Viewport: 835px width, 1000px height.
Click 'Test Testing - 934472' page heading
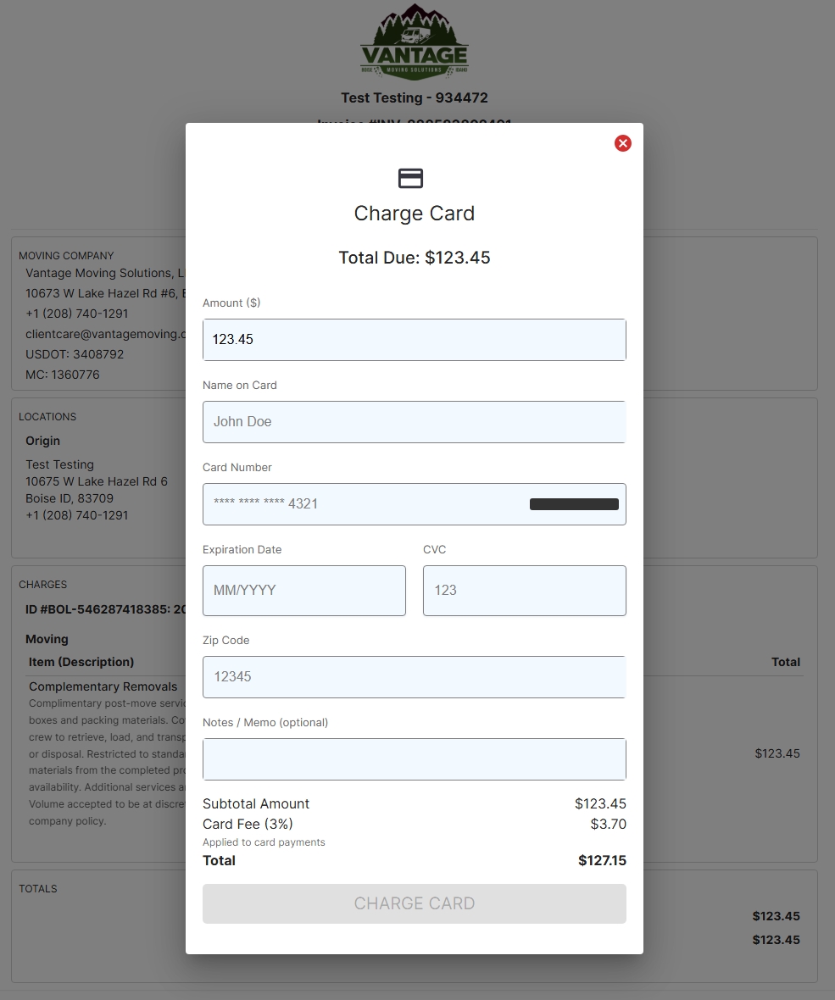pyautogui.click(x=414, y=97)
